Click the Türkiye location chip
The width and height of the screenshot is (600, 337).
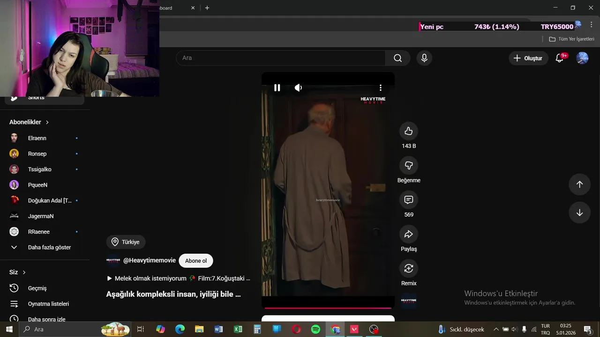click(126, 242)
